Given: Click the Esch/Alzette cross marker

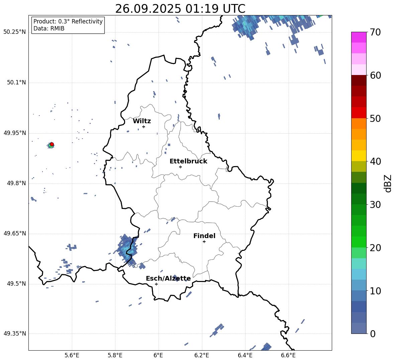Looking at the screenshot, I should [x=156, y=284].
